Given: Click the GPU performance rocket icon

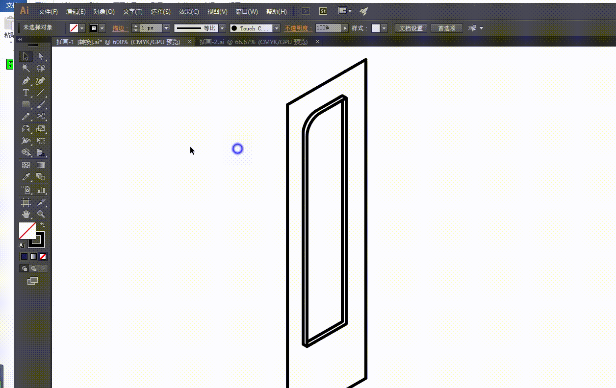Looking at the screenshot, I should click(x=364, y=11).
